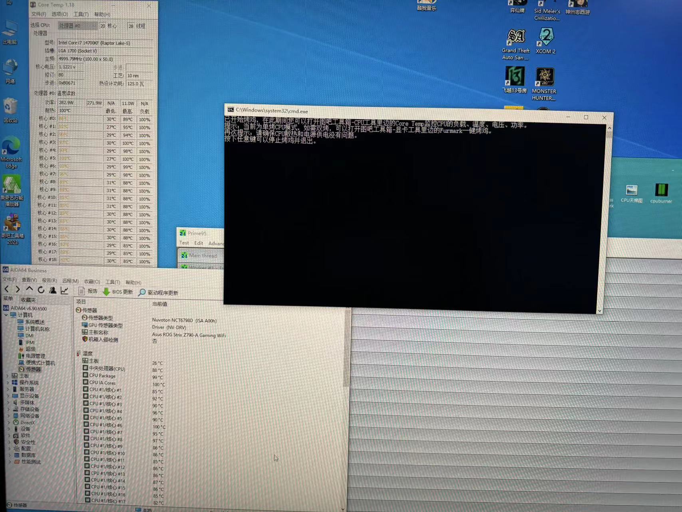Open Core Temp 选项(O) menu

(60, 14)
